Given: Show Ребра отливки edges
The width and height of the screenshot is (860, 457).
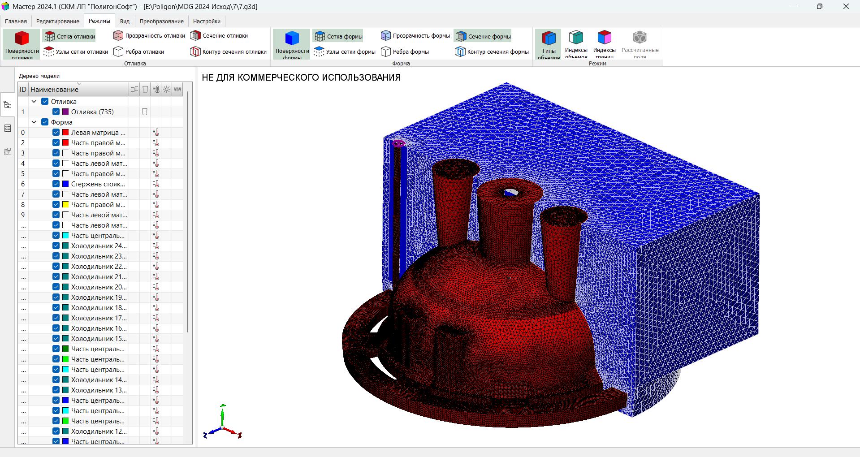Looking at the screenshot, I should 139,52.
